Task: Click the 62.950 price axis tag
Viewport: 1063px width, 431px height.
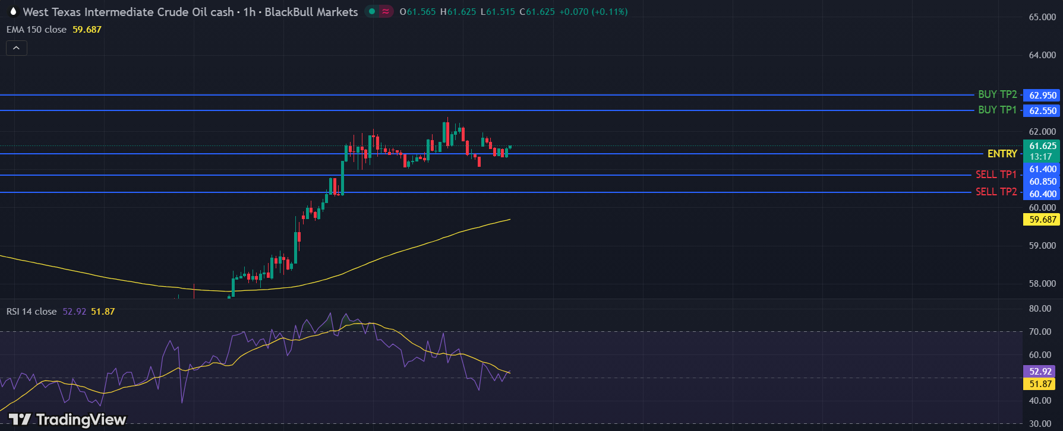Action: click(1042, 96)
